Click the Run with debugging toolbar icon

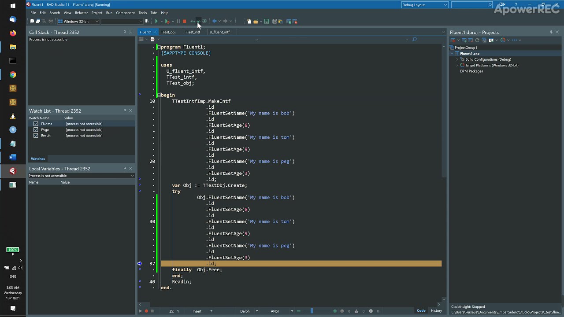[167, 21]
